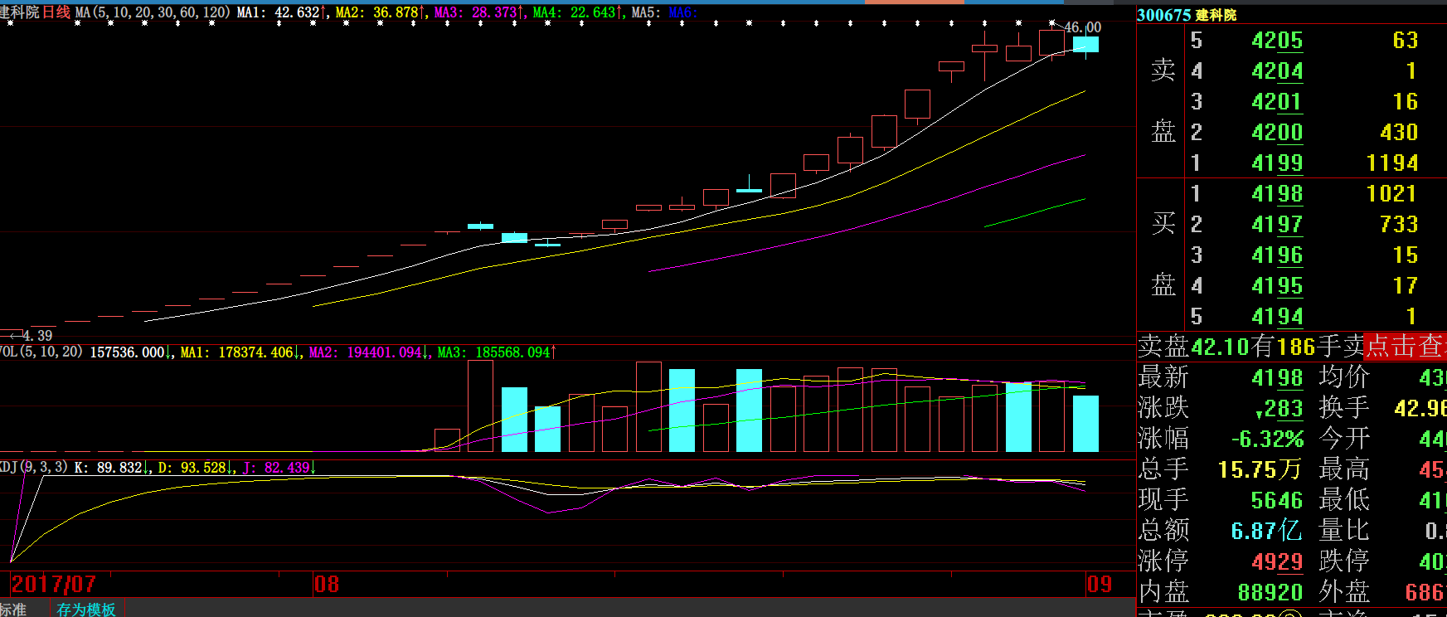Click the 日线 period label
This screenshot has height=617, width=1447.
pyautogui.click(x=56, y=12)
